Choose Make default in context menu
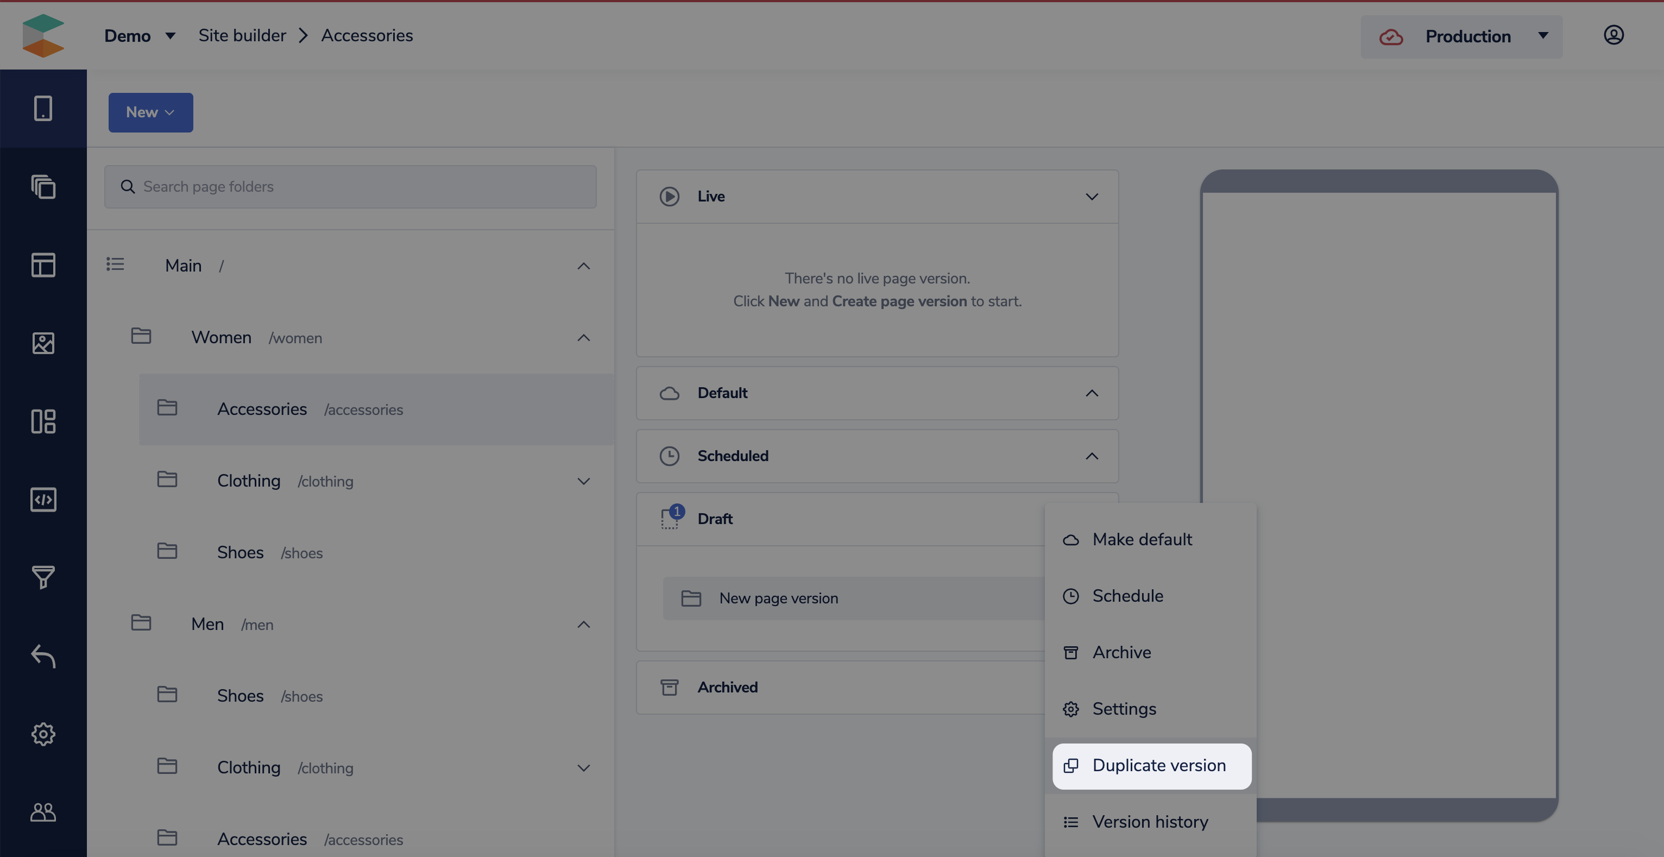The width and height of the screenshot is (1664, 857). pyautogui.click(x=1142, y=539)
